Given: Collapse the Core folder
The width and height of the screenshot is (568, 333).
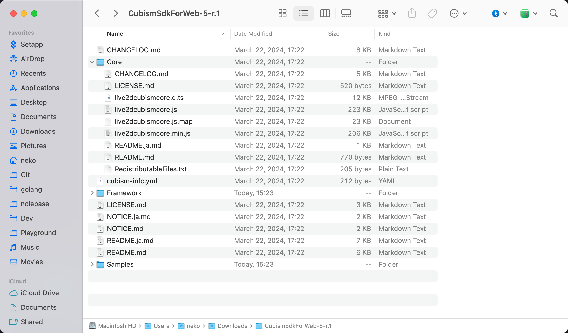Looking at the screenshot, I should (x=92, y=62).
